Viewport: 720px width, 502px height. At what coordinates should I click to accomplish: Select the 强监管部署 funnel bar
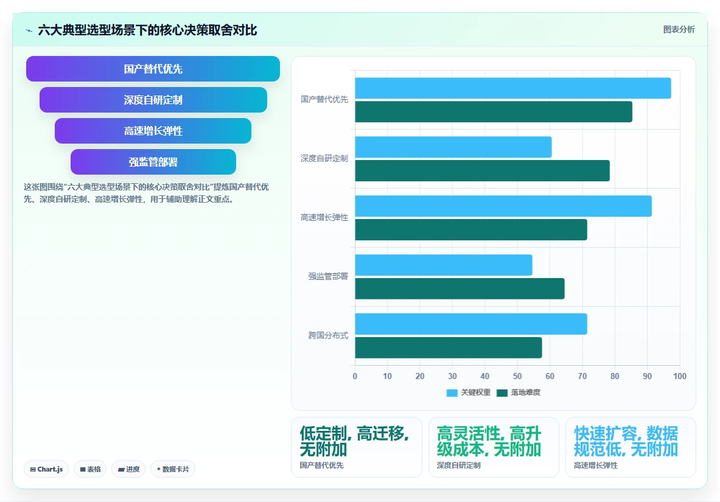pos(153,162)
